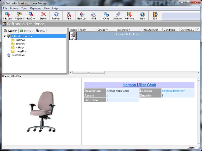Click the Image column header

[x=73, y=30]
